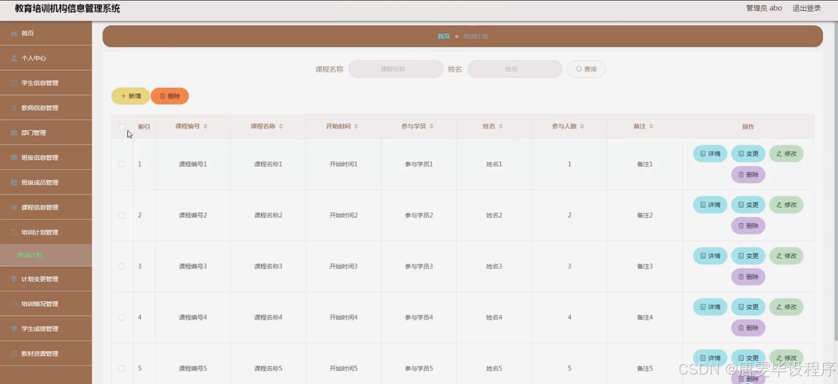Click the 查询 search button
This screenshot has width=838, height=384.
coord(586,69)
